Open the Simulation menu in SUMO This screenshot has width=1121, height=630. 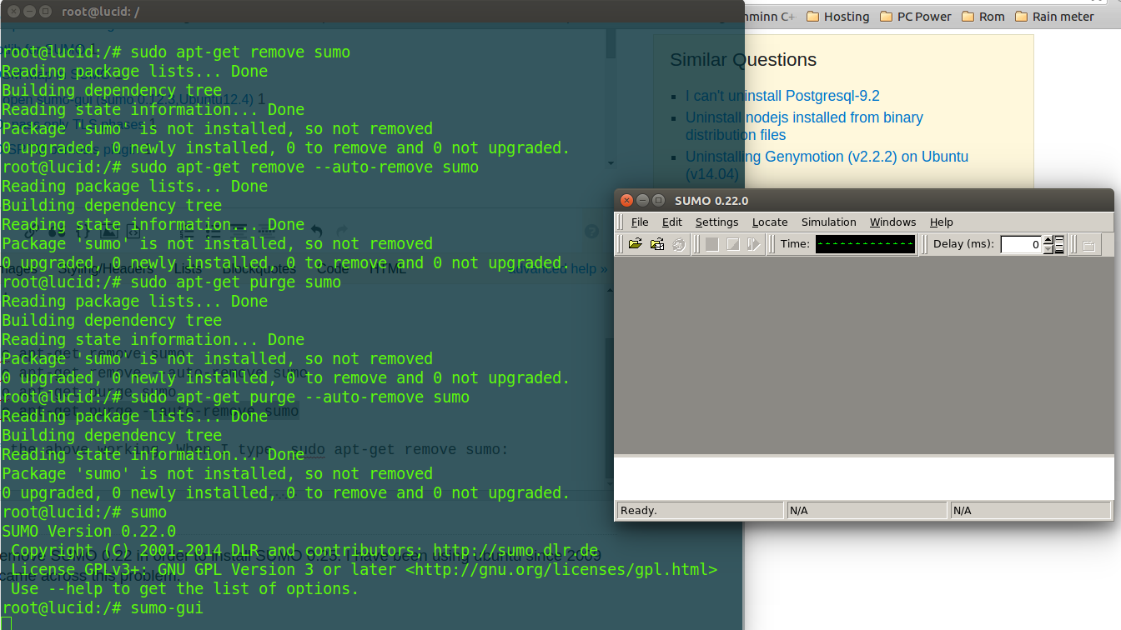tap(829, 222)
